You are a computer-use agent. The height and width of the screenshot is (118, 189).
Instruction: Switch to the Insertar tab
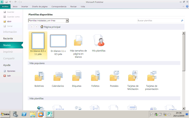pos(25,6)
